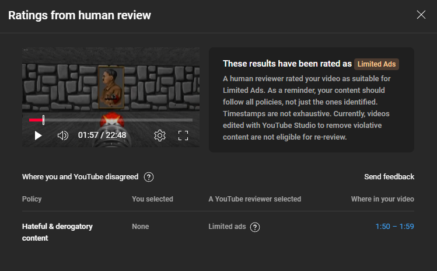
Task: Click 'A YouTube reviewer selected' column header
Action: pos(255,199)
